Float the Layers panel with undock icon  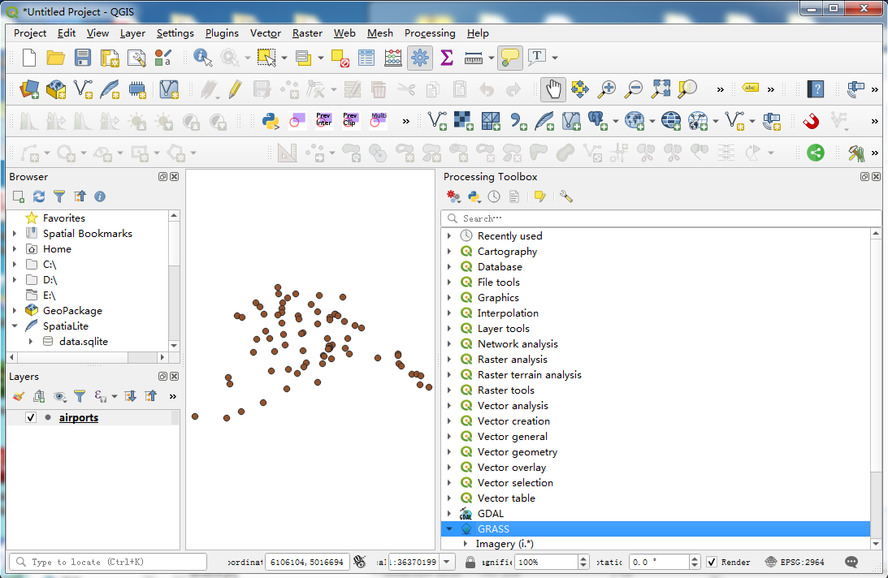162,377
